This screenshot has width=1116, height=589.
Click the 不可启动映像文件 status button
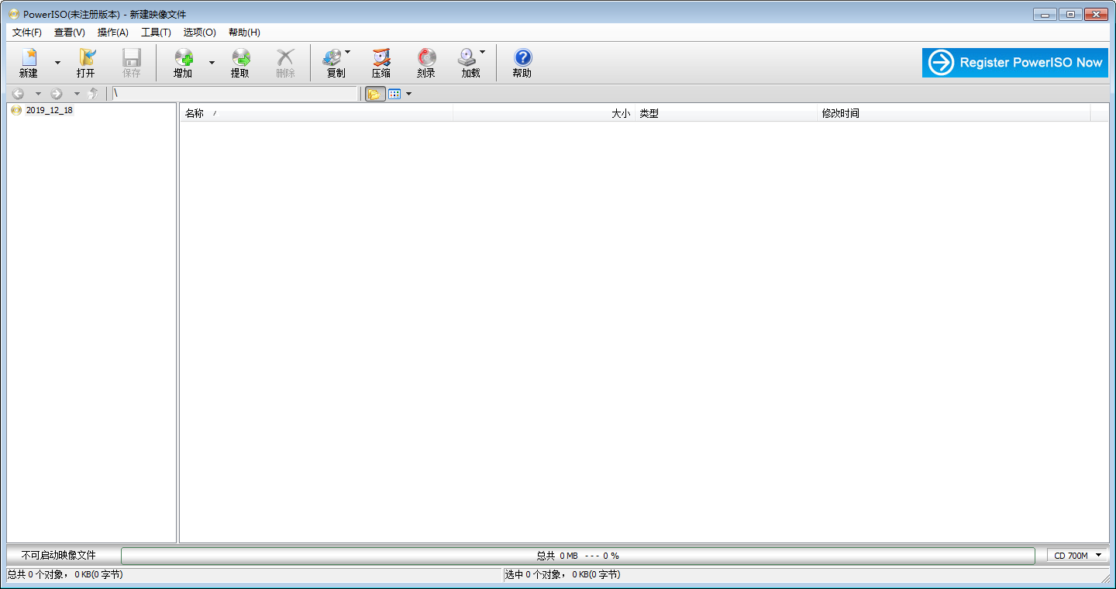pyautogui.click(x=59, y=556)
